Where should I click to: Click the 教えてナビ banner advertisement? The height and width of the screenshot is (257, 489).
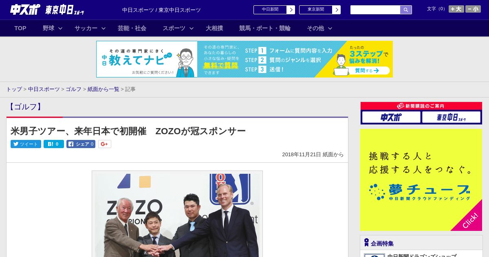[244, 59]
